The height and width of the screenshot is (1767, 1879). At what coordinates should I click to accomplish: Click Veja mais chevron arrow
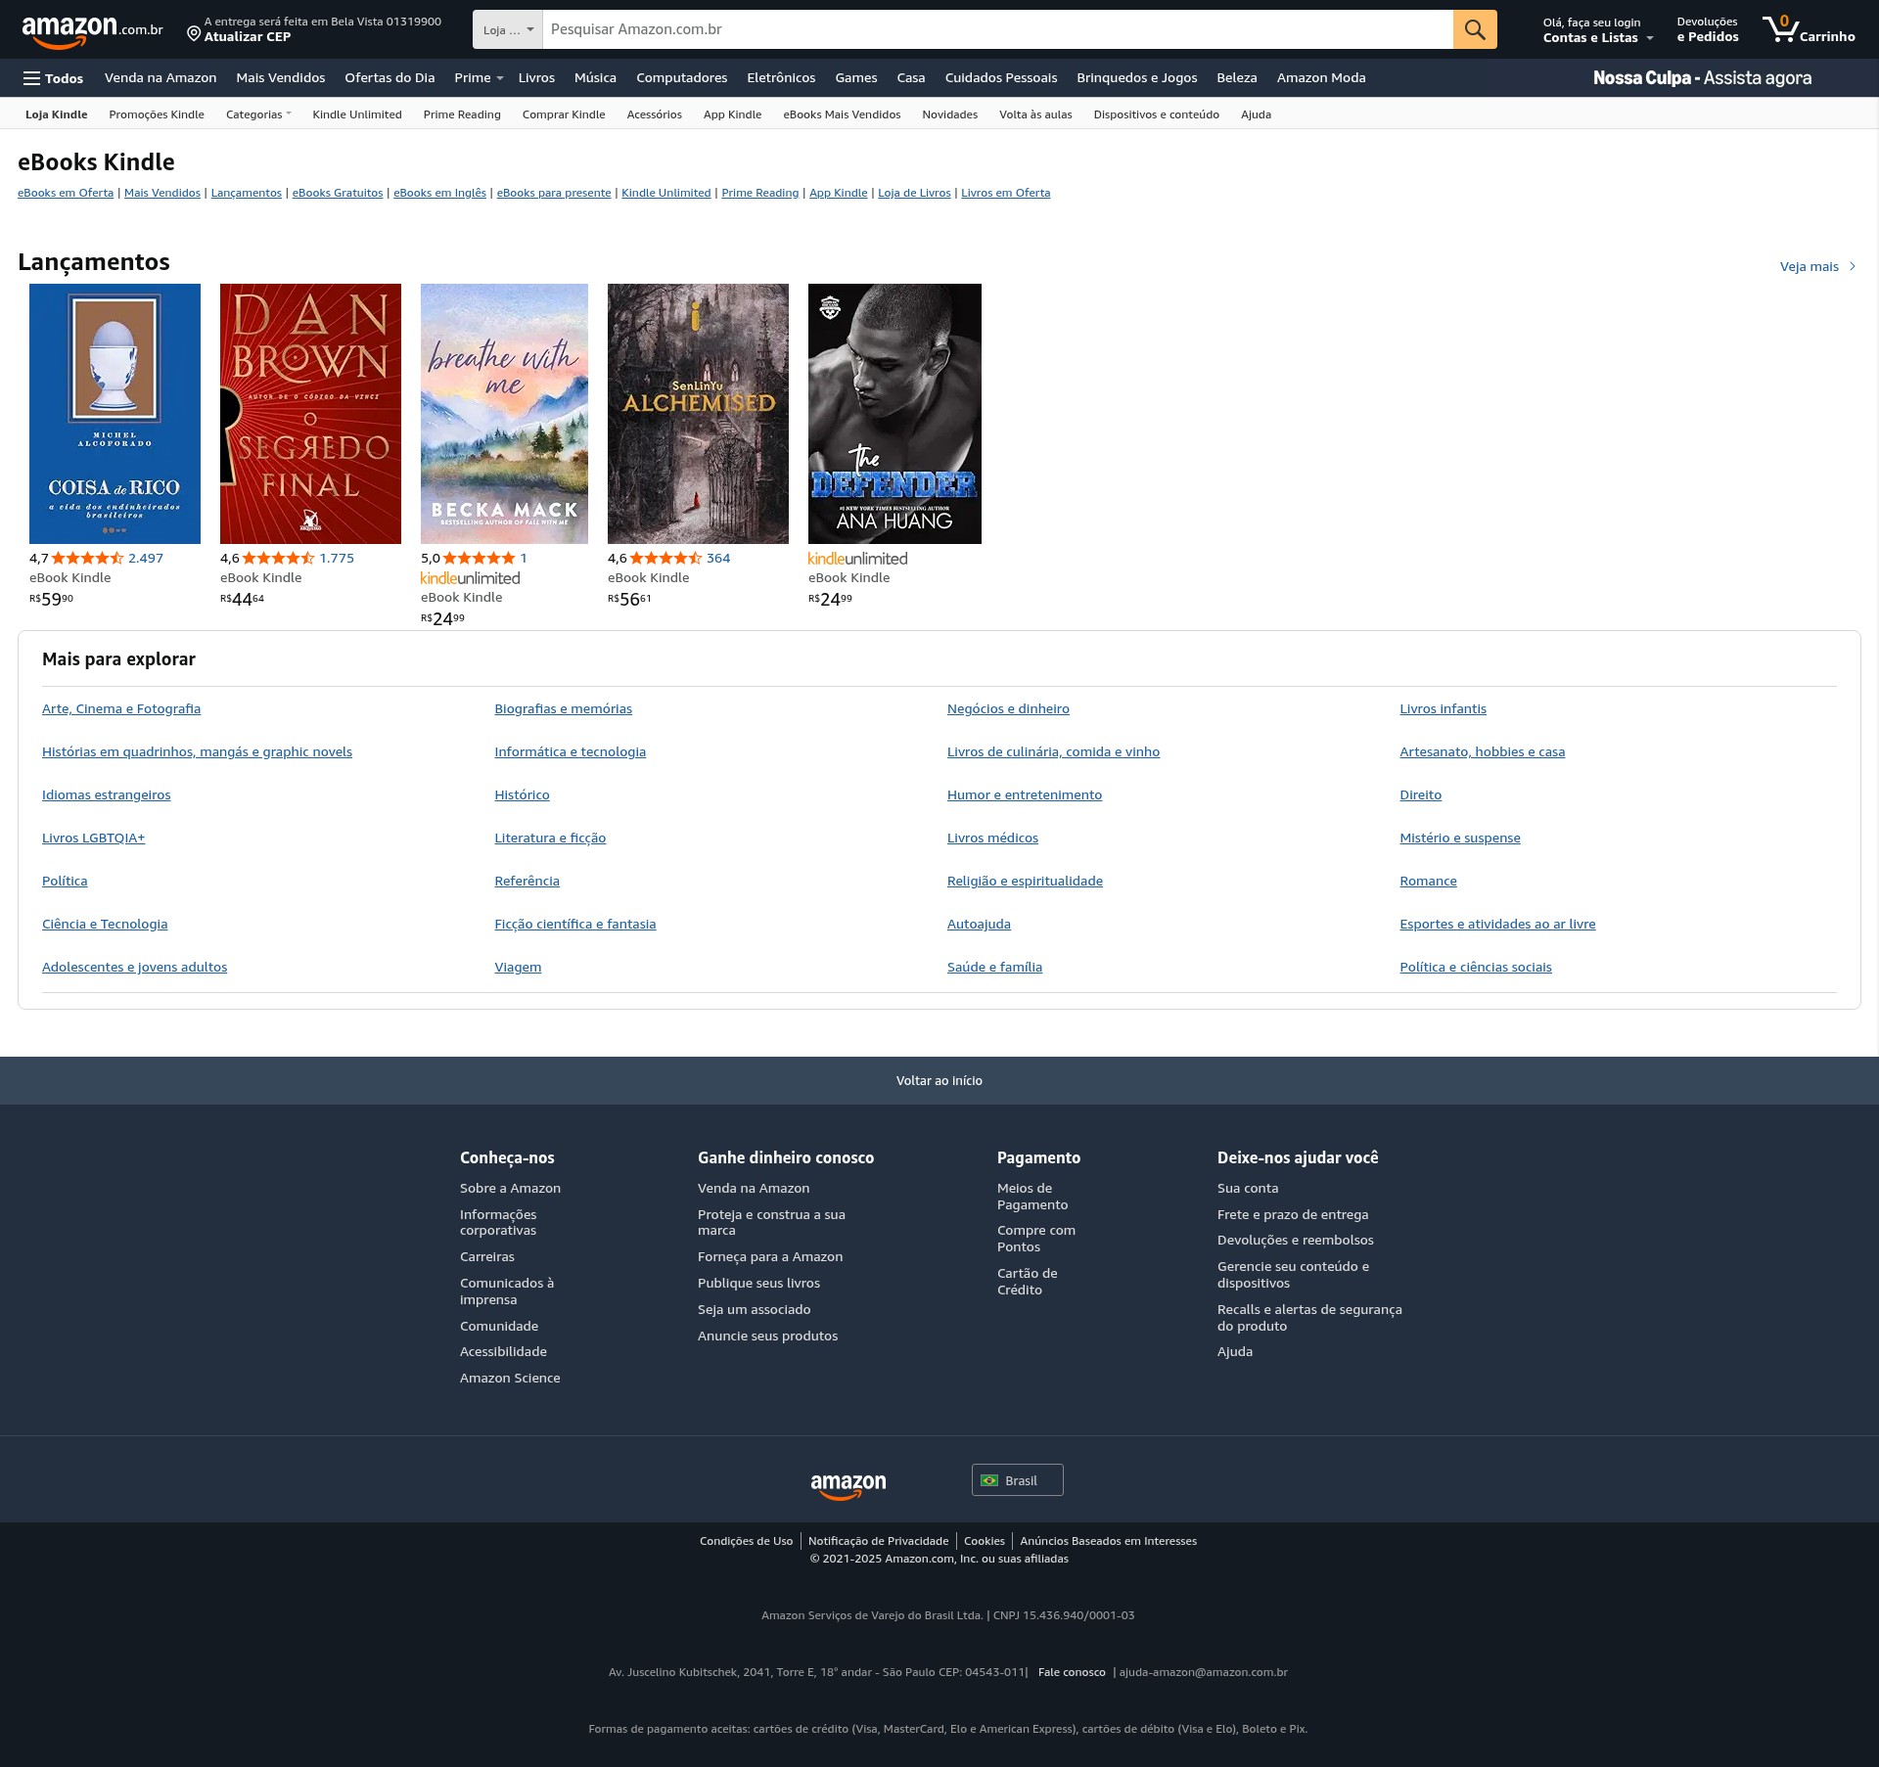[x=1853, y=266]
